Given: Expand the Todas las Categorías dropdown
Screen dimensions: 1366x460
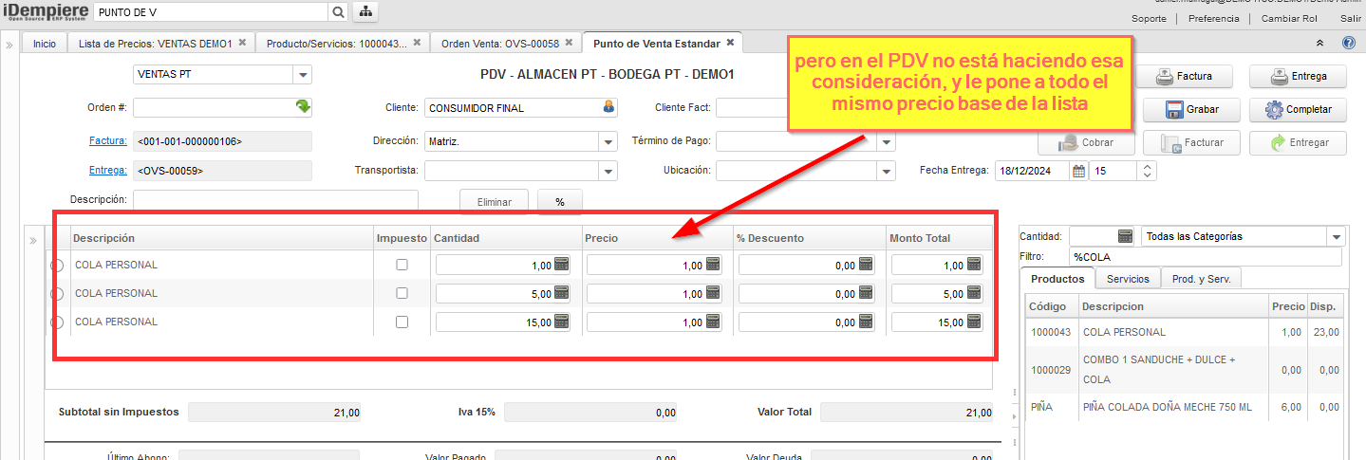Looking at the screenshot, I should 1337,236.
